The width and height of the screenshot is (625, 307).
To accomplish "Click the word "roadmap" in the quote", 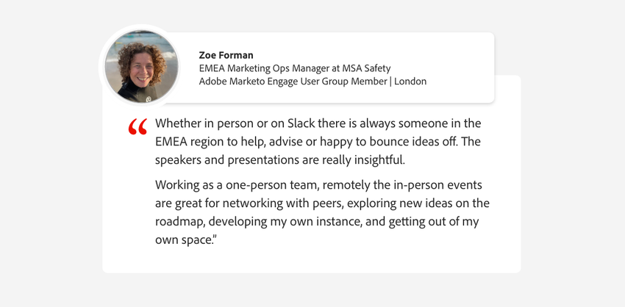I will 180,221.
